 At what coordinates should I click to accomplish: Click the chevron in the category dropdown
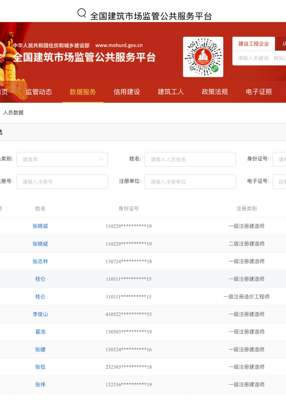tap(101, 160)
